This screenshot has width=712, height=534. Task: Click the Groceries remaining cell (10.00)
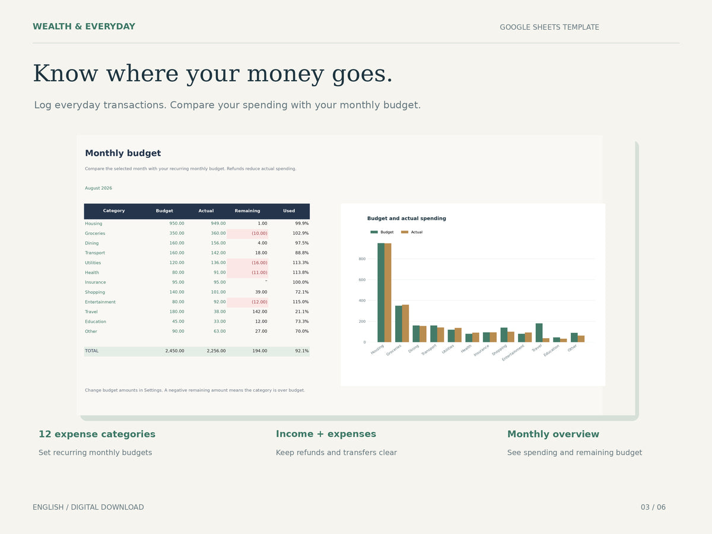coord(247,234)
